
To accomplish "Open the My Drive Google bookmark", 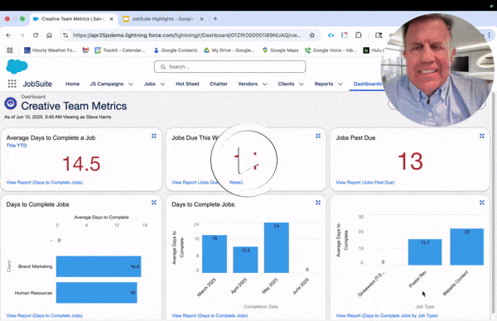I will coord(229,50).
